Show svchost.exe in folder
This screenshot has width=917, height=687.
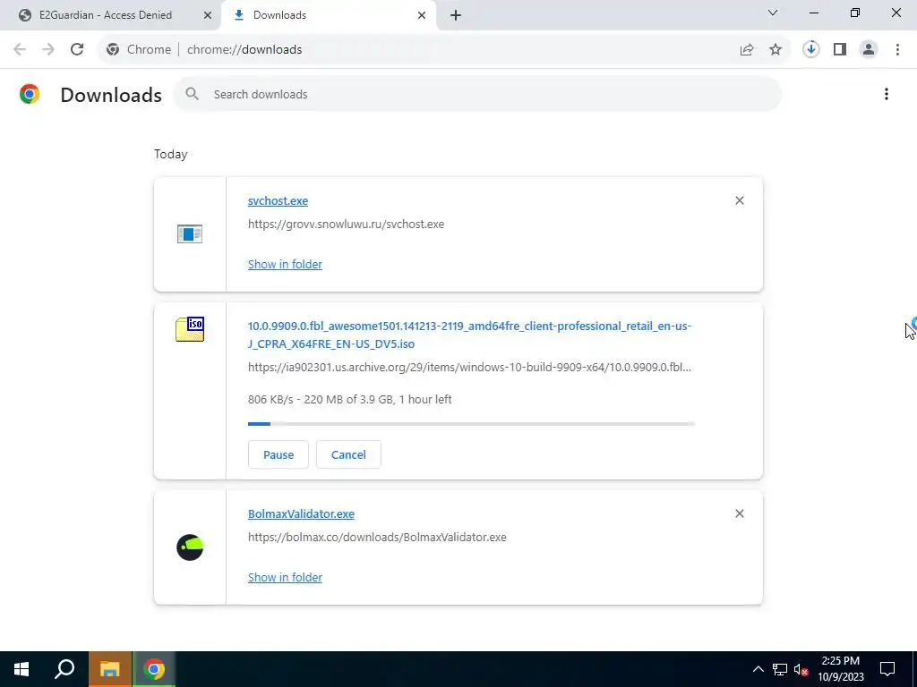tap(285, 264)
